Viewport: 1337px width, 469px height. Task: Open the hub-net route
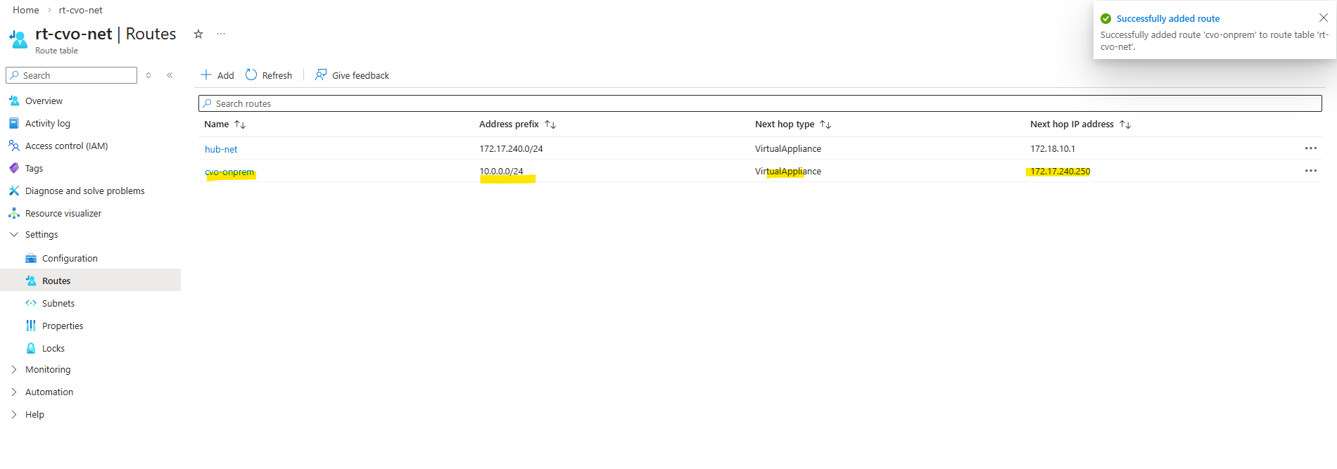pyautogui.click(x=221, y=149)
